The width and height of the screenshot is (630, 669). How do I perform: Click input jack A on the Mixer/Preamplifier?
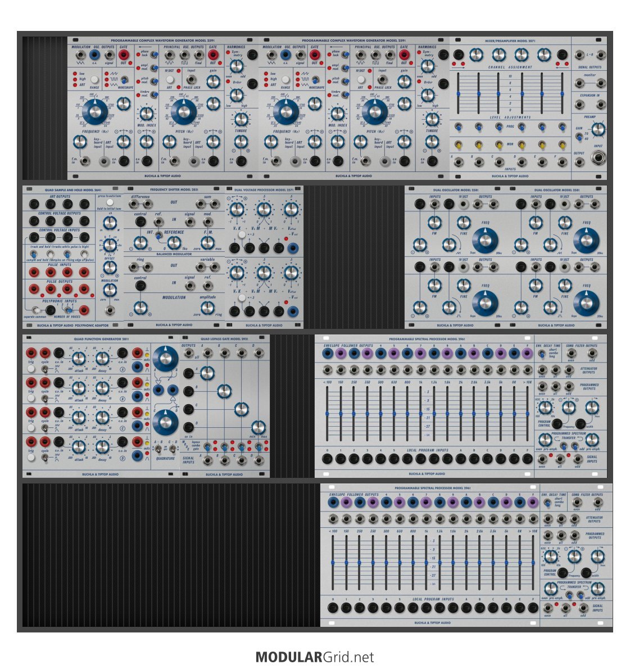pos(459,162)
